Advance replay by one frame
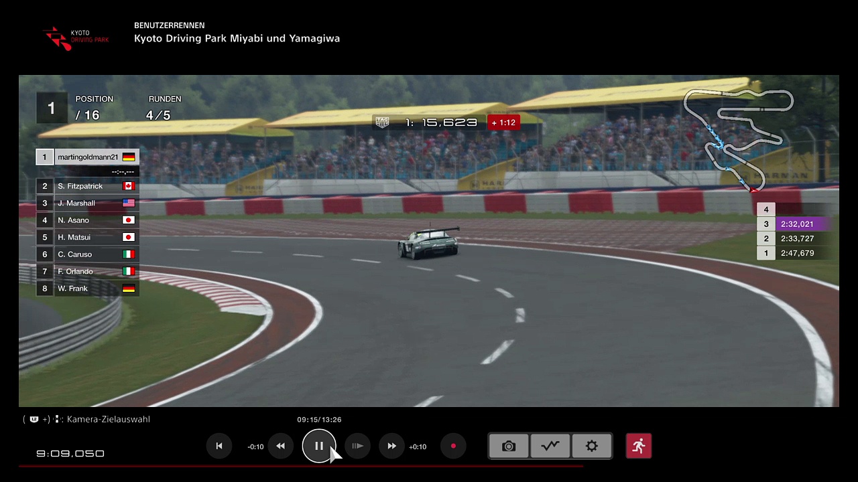858x482 pixels. 357,446
